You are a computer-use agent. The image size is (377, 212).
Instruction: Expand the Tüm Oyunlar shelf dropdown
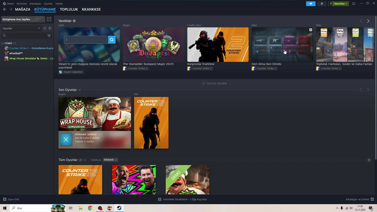85,160
